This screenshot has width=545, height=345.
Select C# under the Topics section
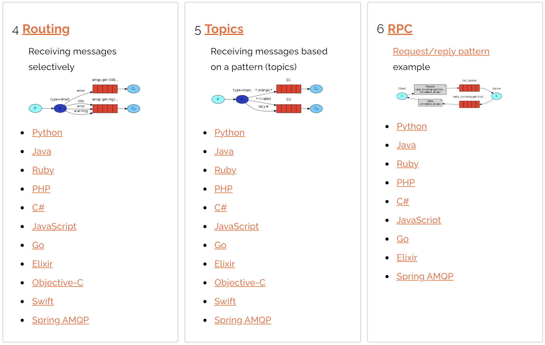pyautogui.click(x=220, y=207)
